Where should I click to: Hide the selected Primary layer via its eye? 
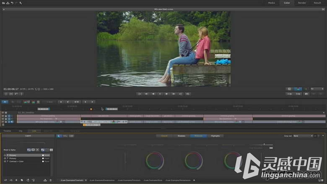coord(5,155)
